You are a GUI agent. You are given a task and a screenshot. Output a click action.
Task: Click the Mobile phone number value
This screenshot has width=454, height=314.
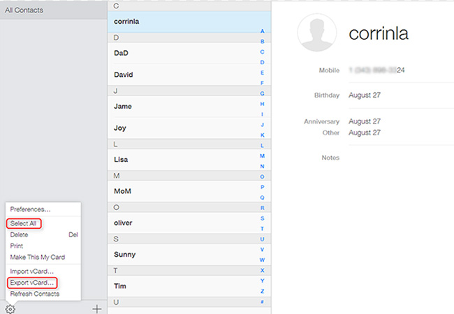[x=376, y=70]
